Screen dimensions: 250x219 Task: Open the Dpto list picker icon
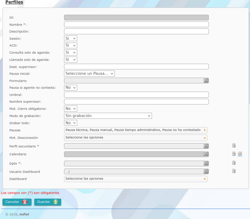click(x=206, y=164)
